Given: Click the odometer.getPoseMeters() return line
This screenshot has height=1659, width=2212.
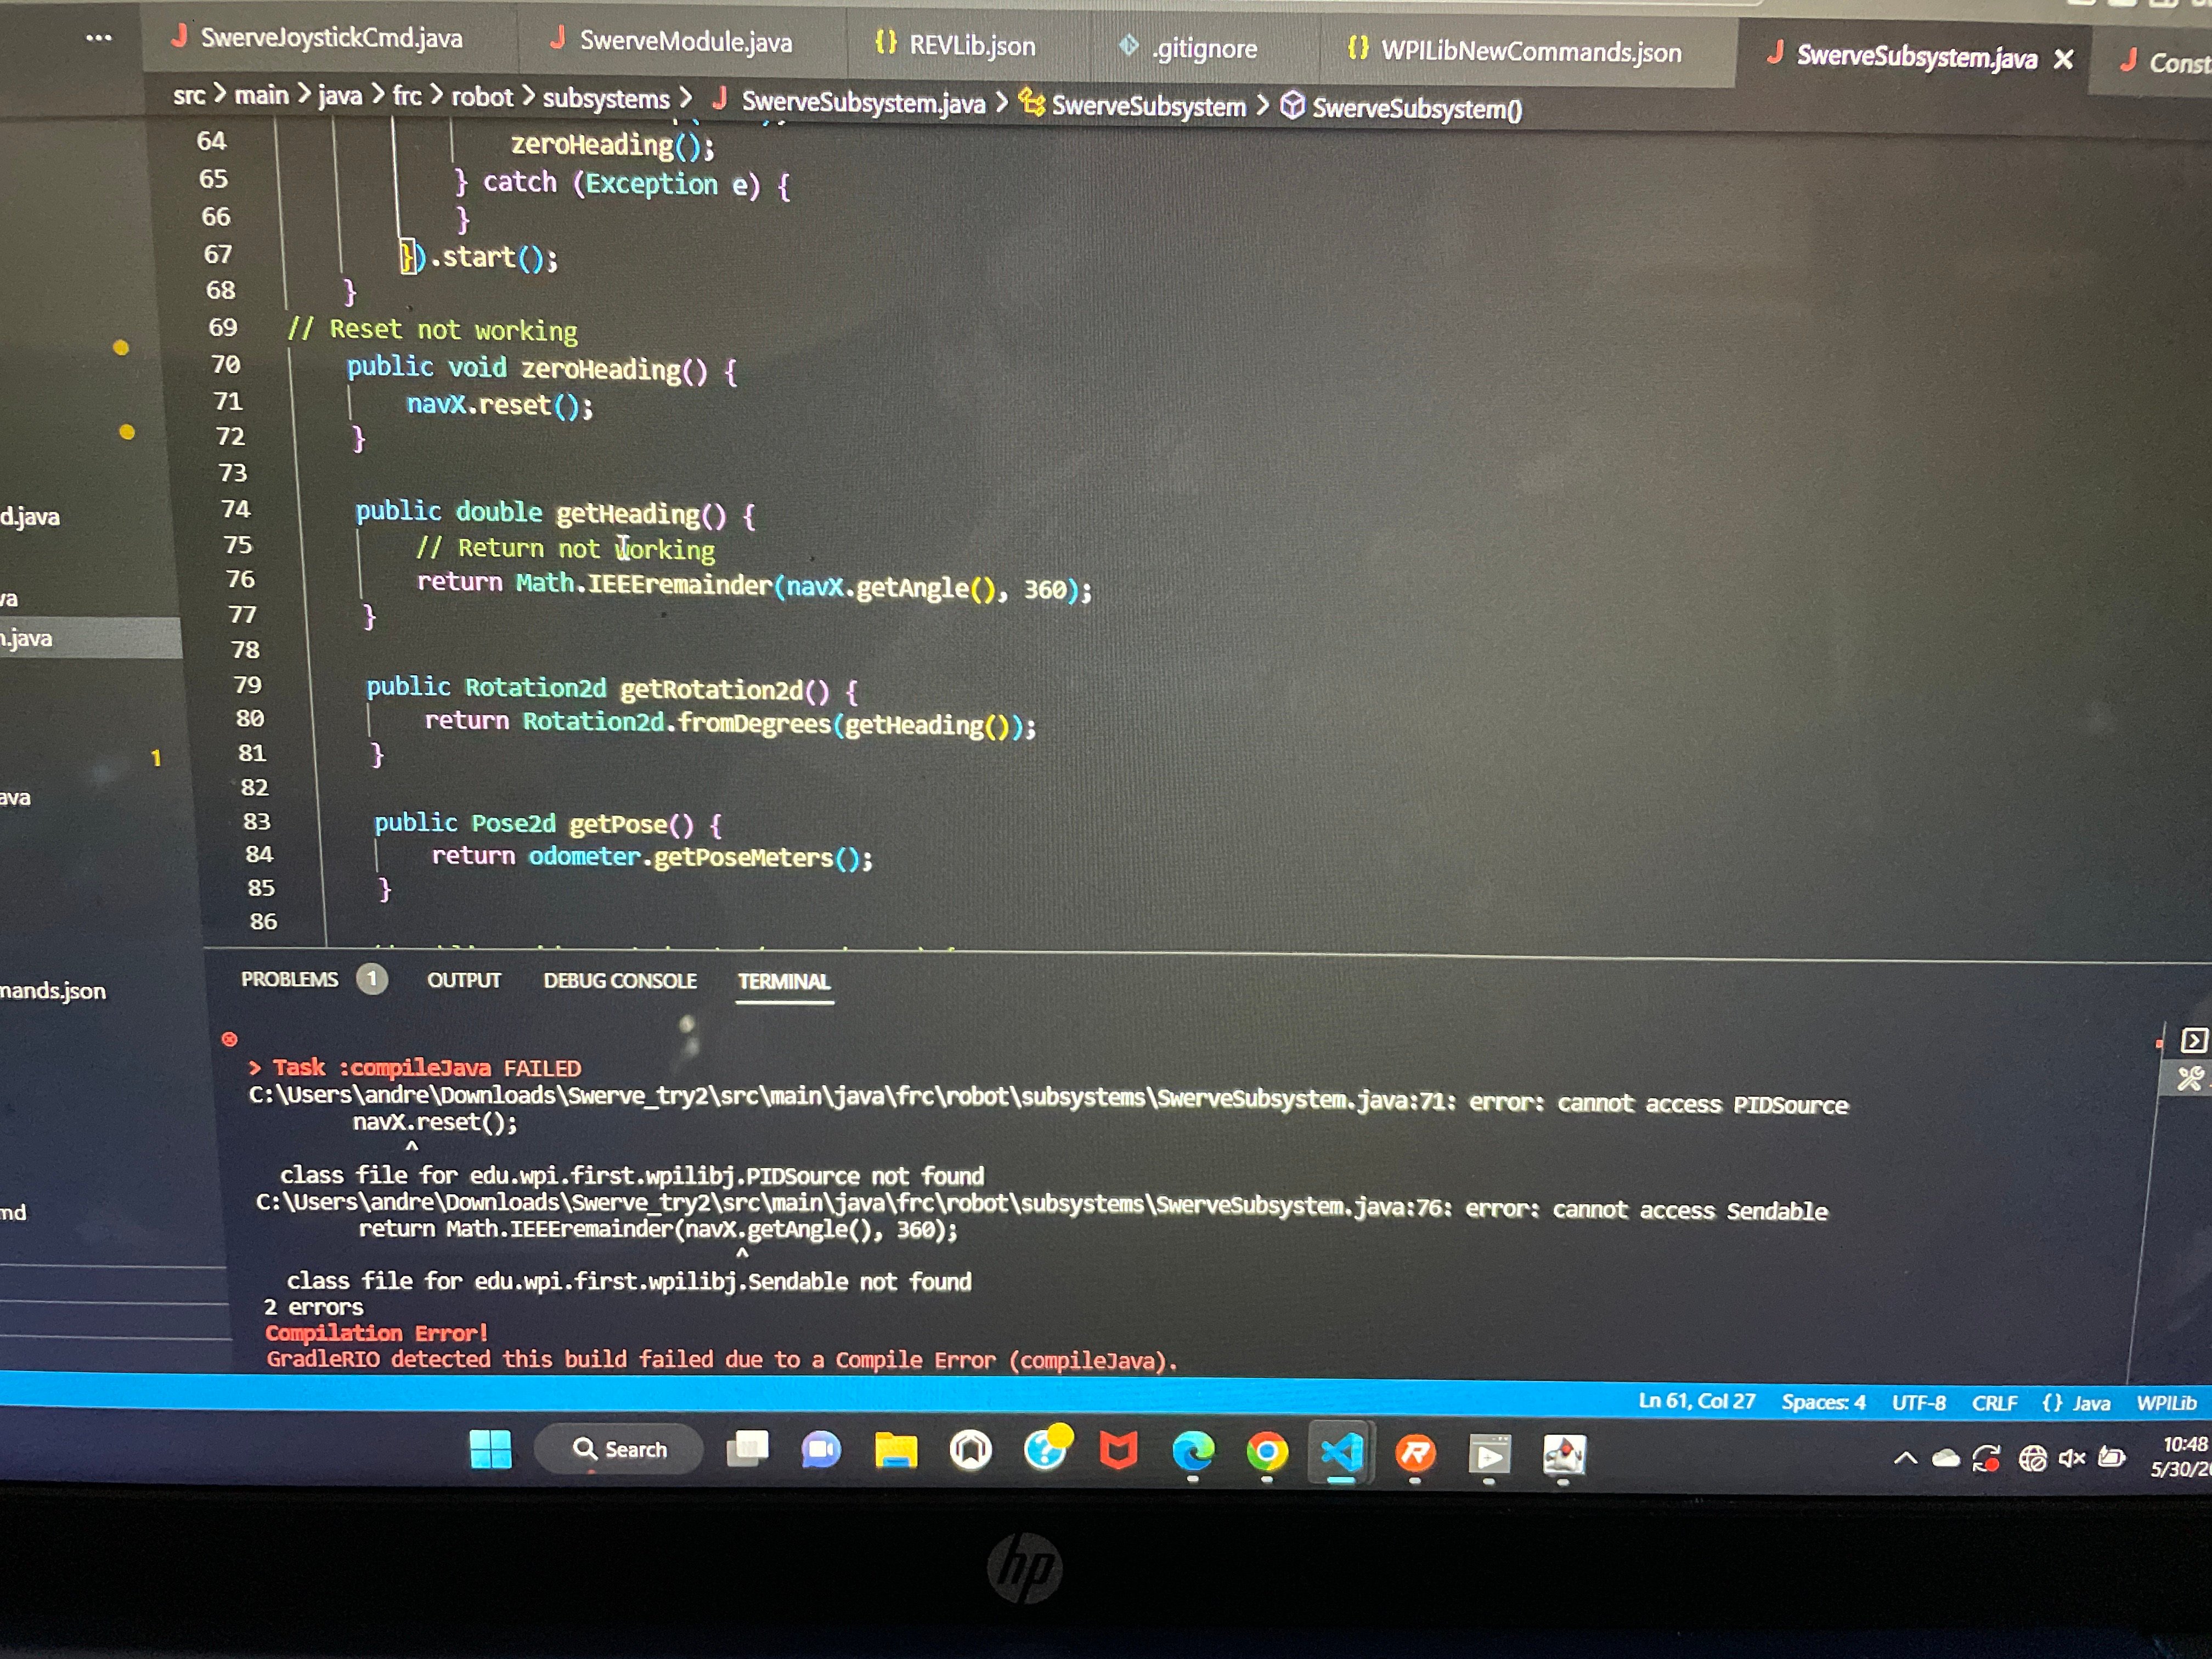Looking at the screenshot, I should 652,857.
